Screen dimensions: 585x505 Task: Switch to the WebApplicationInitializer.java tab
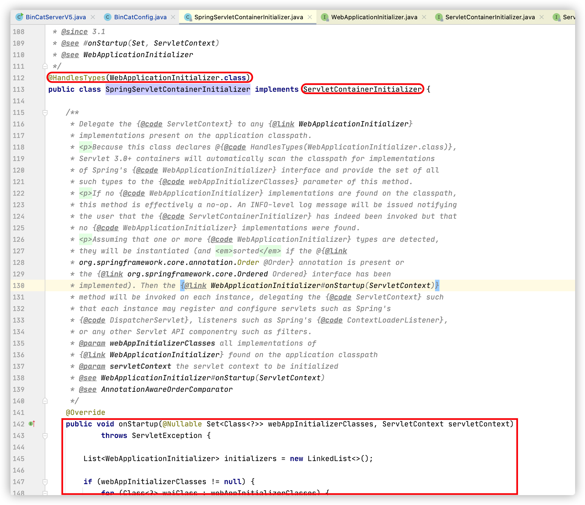[x=374, y=17]
